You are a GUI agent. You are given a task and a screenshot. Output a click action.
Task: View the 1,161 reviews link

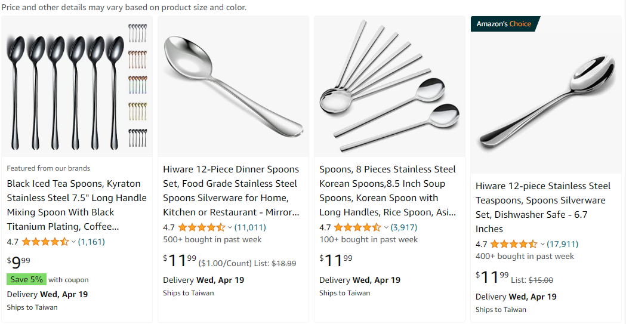click(91, 242)
